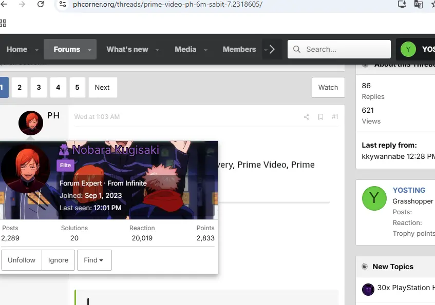Open the YOSTING profile link in sidebar
The width and height of the screenshot is (435, 305).
[x=409, y=190]
